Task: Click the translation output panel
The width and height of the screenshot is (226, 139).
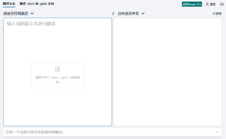Action: (x=168, y=72)
